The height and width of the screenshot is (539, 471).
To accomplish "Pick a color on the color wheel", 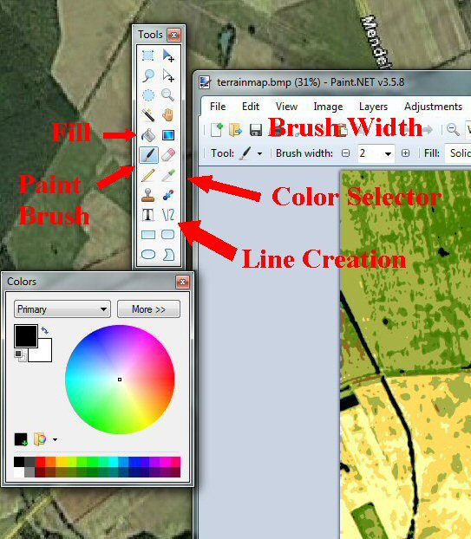I will [120, 380].
